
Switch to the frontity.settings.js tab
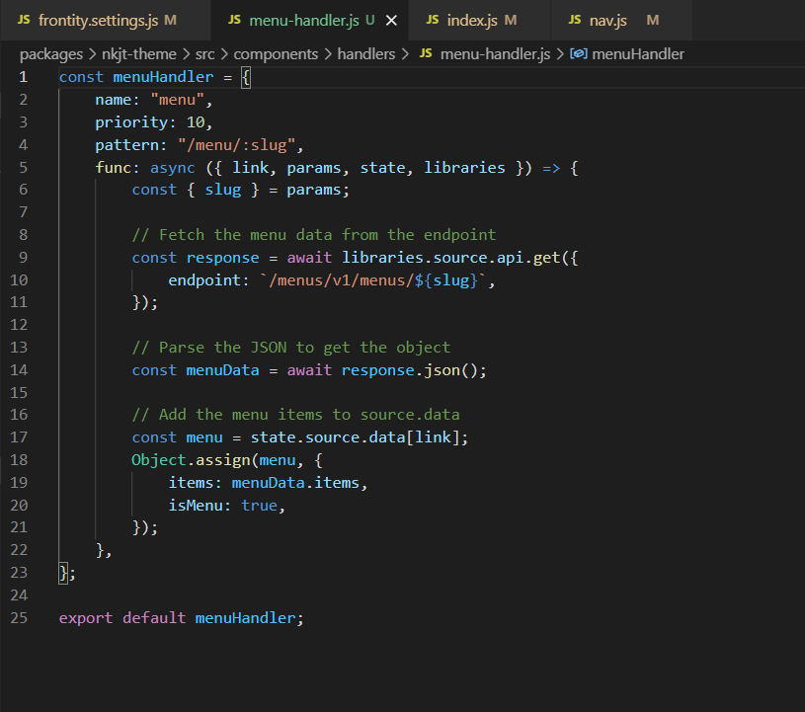click(99, 20)
